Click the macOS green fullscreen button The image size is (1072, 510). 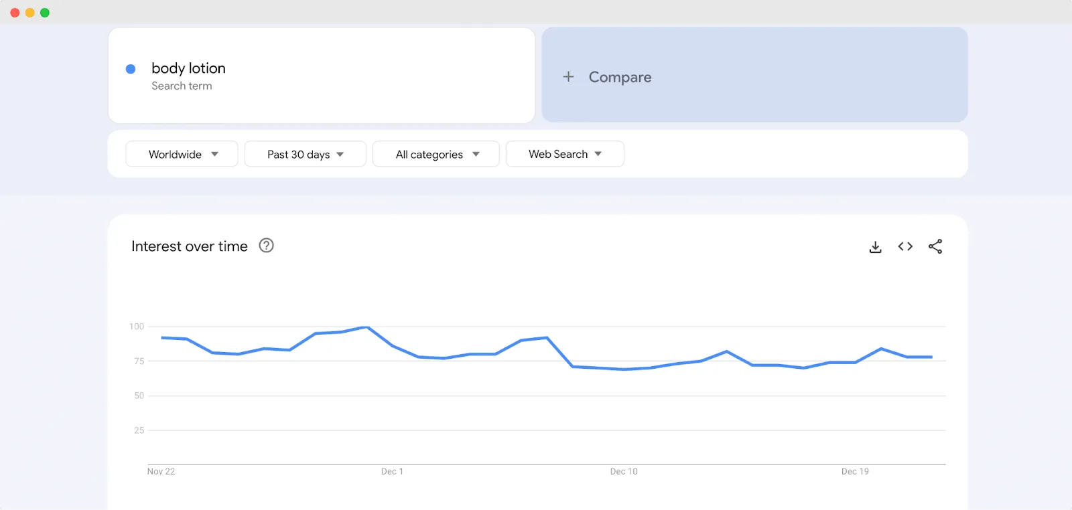[x=45, y=13]
